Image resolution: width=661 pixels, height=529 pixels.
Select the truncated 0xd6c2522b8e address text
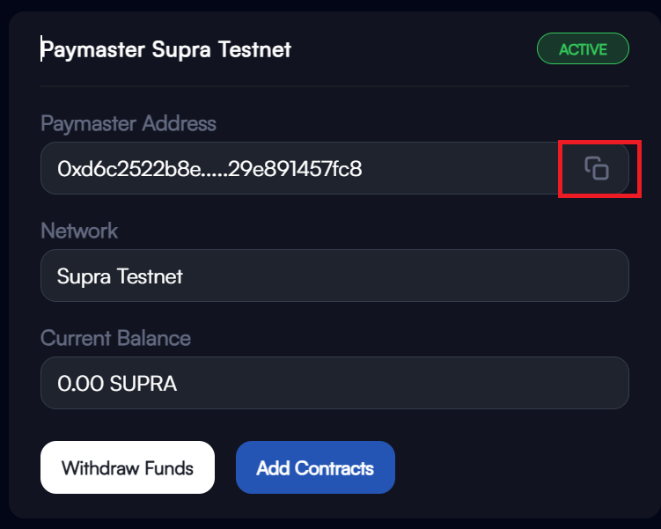coord(209,169)
